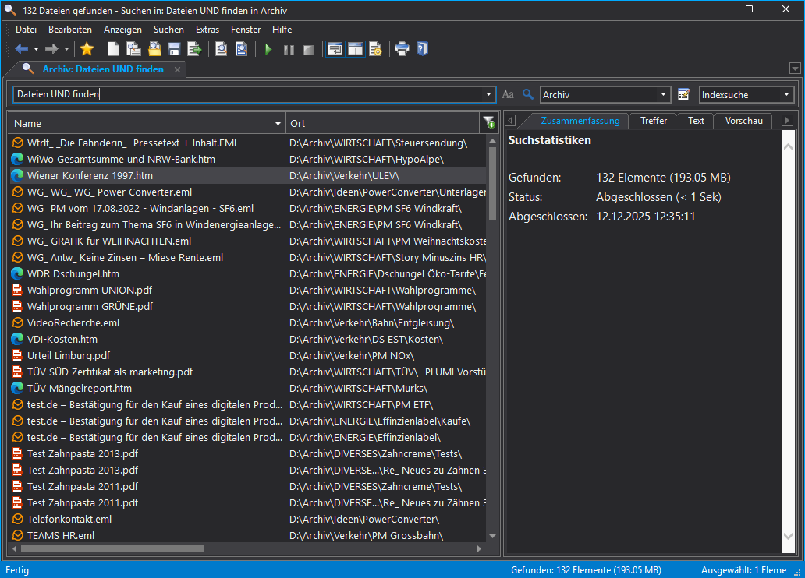
Task: Click the Suchstatistiken heading link
Action: pos(549,140)
